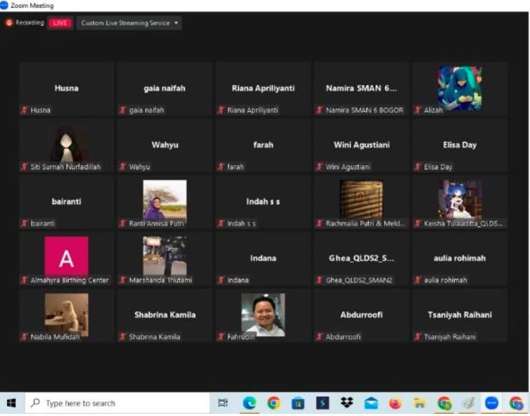The width and height of the screenshot is (530, 416).
Task: Click the blue Zoom icon in the taskbar
Action: (x=492, y=403)
